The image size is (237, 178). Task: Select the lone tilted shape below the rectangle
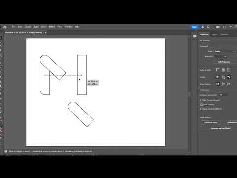pos(80,114)
